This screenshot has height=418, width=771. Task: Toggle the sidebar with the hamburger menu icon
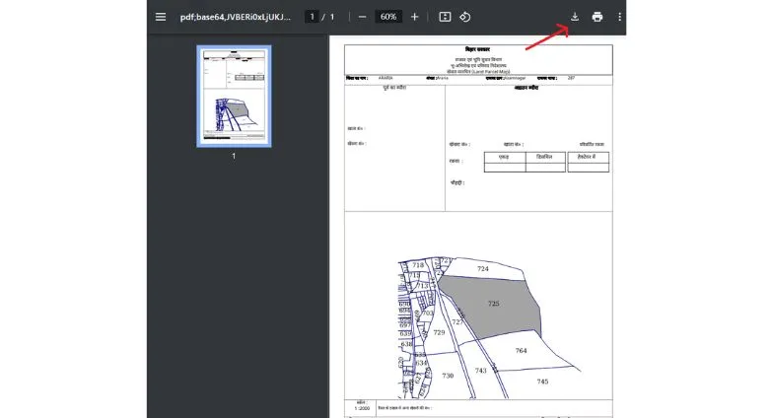point(161,17)
